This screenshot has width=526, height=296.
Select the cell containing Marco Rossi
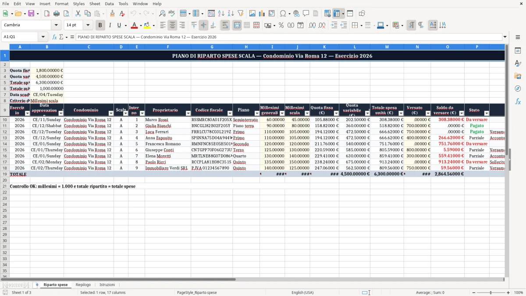point(168,120)
